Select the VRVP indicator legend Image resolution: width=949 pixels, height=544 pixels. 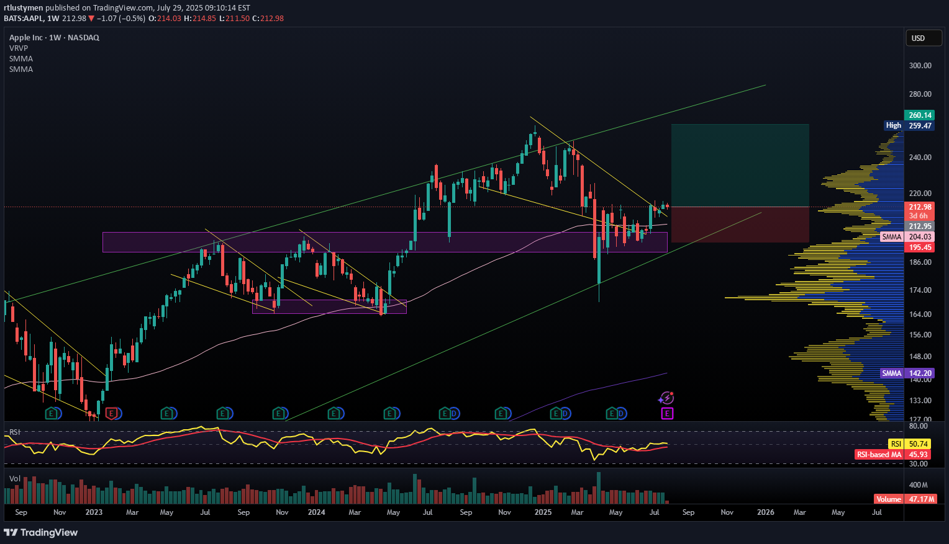(19, 48)
